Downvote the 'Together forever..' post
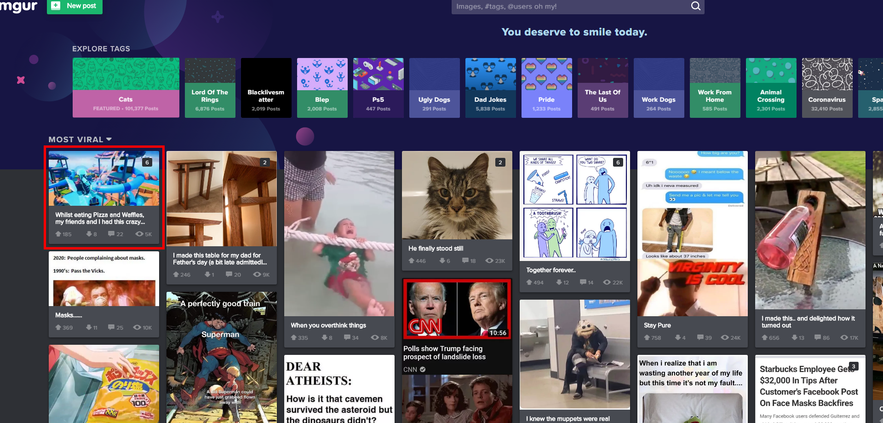The height and width of the screenshot is (423, 883). 559,282
